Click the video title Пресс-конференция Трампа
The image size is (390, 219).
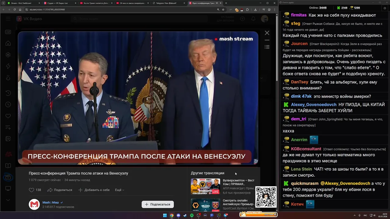point(78,173)
